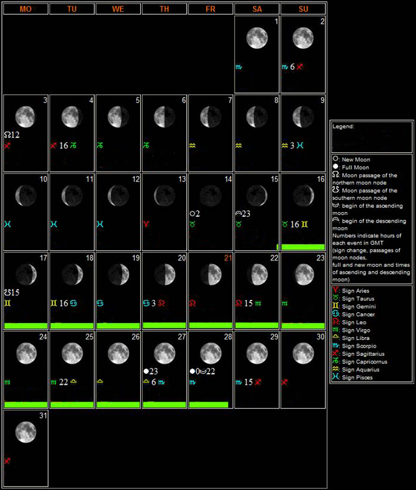The image size is (416, 490).
Task: Select the MO weekday column header
Action: click(26, 9)
